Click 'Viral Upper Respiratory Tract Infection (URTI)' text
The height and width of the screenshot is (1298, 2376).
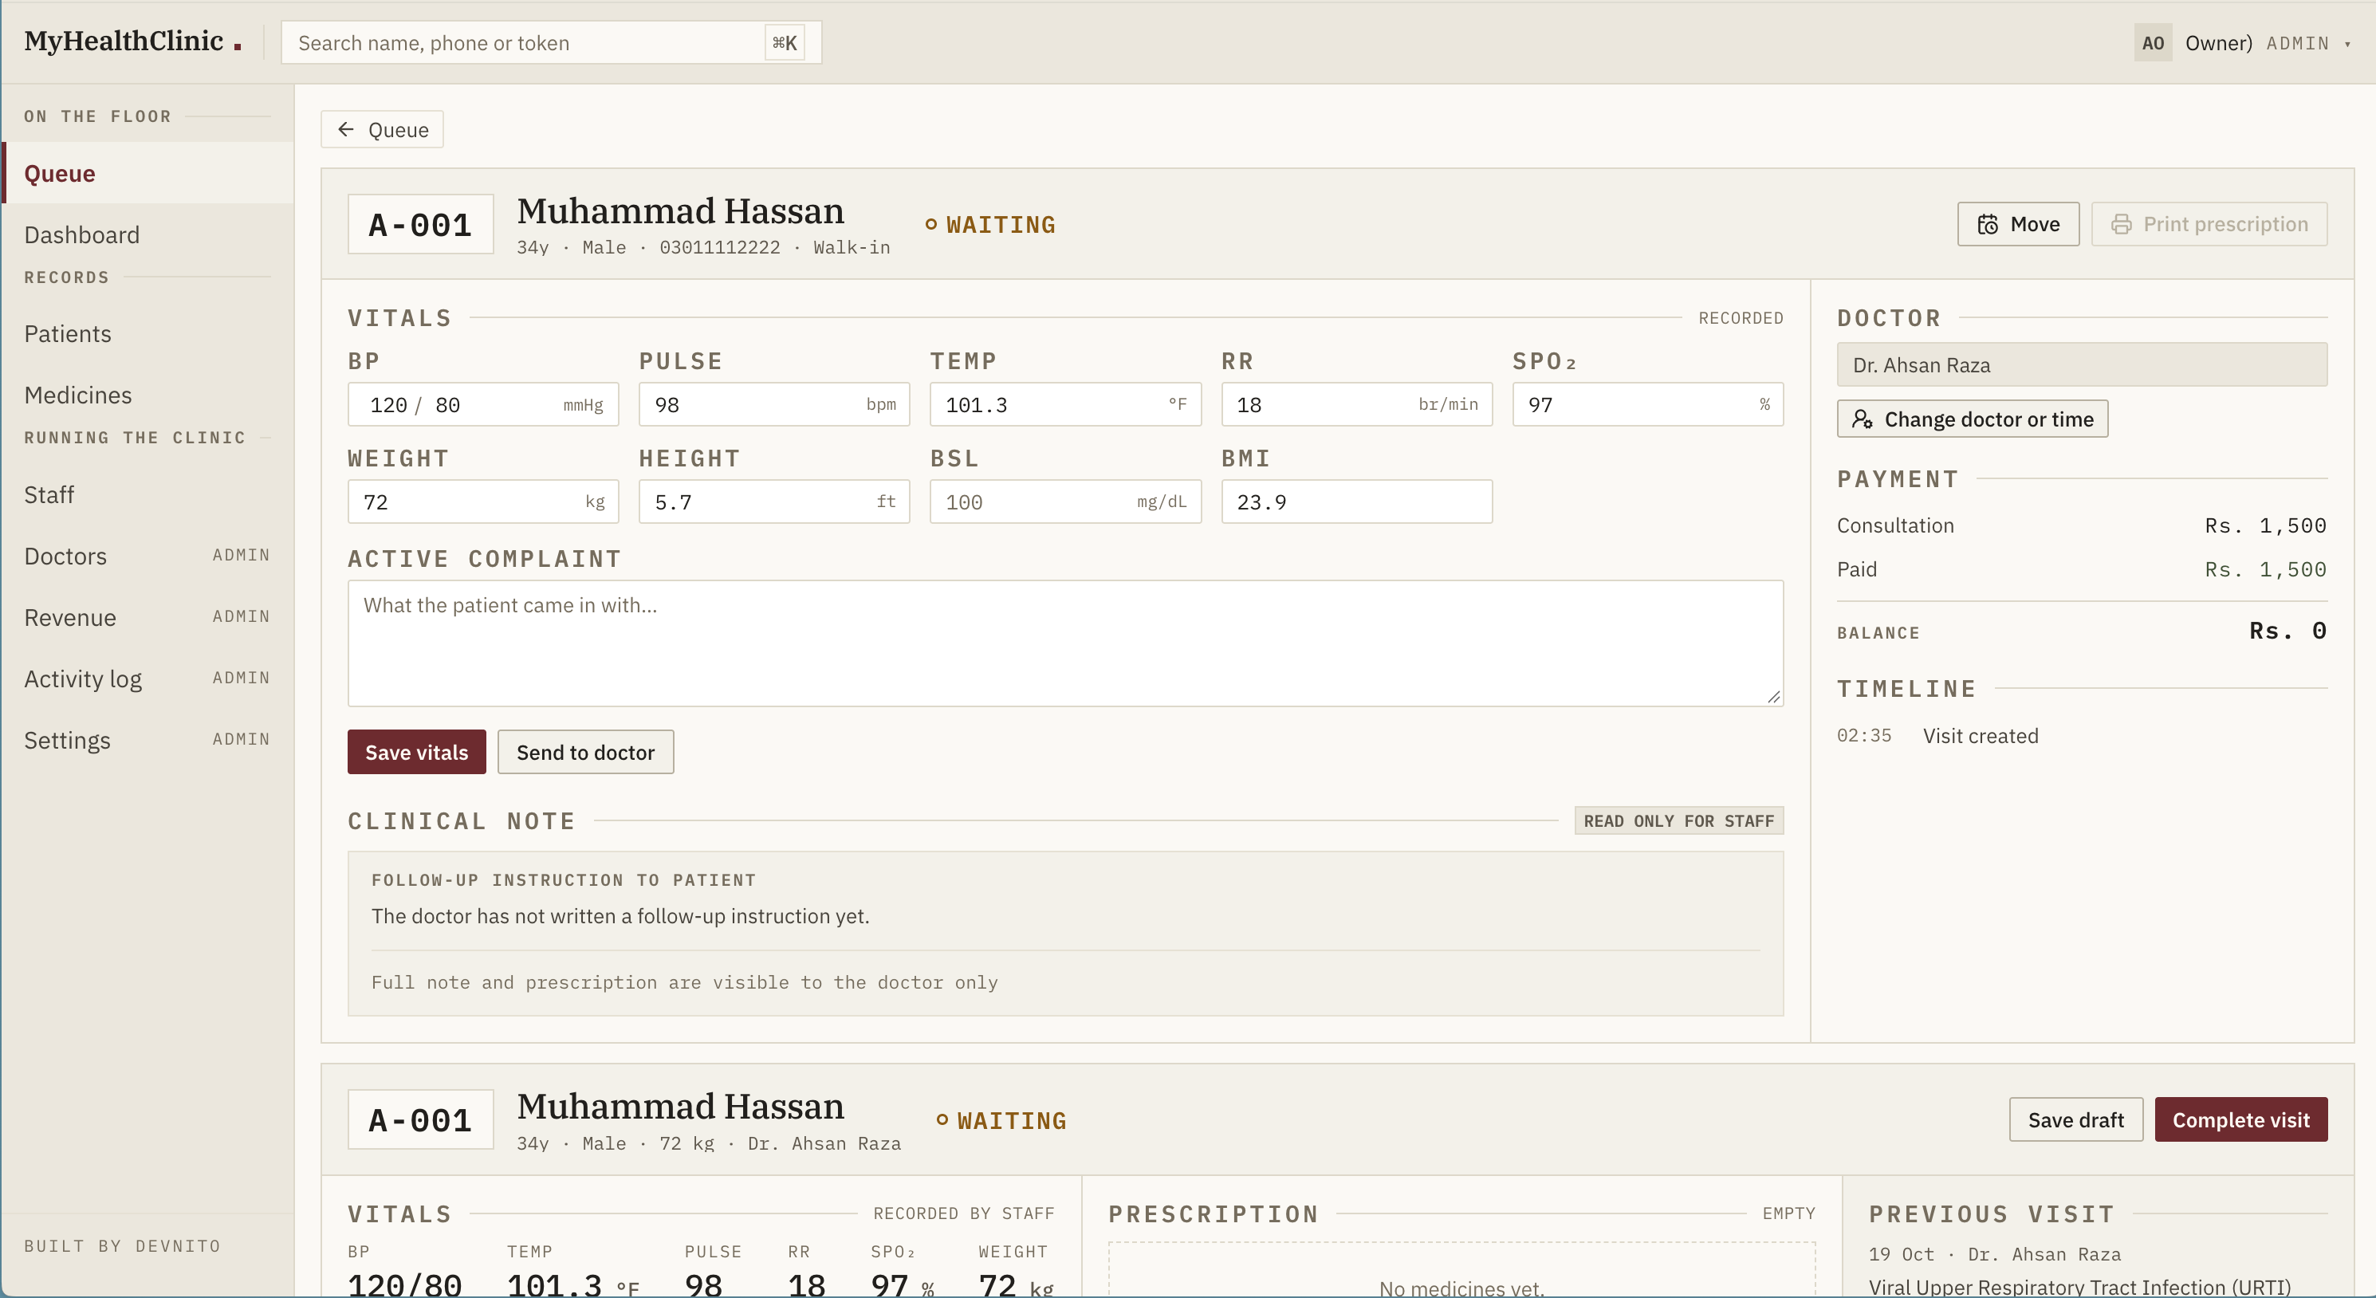tap(2080, 1286)
